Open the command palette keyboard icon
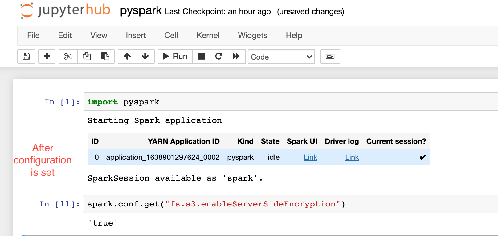Viewport: 498px width, 236px height. coord(330,57)
